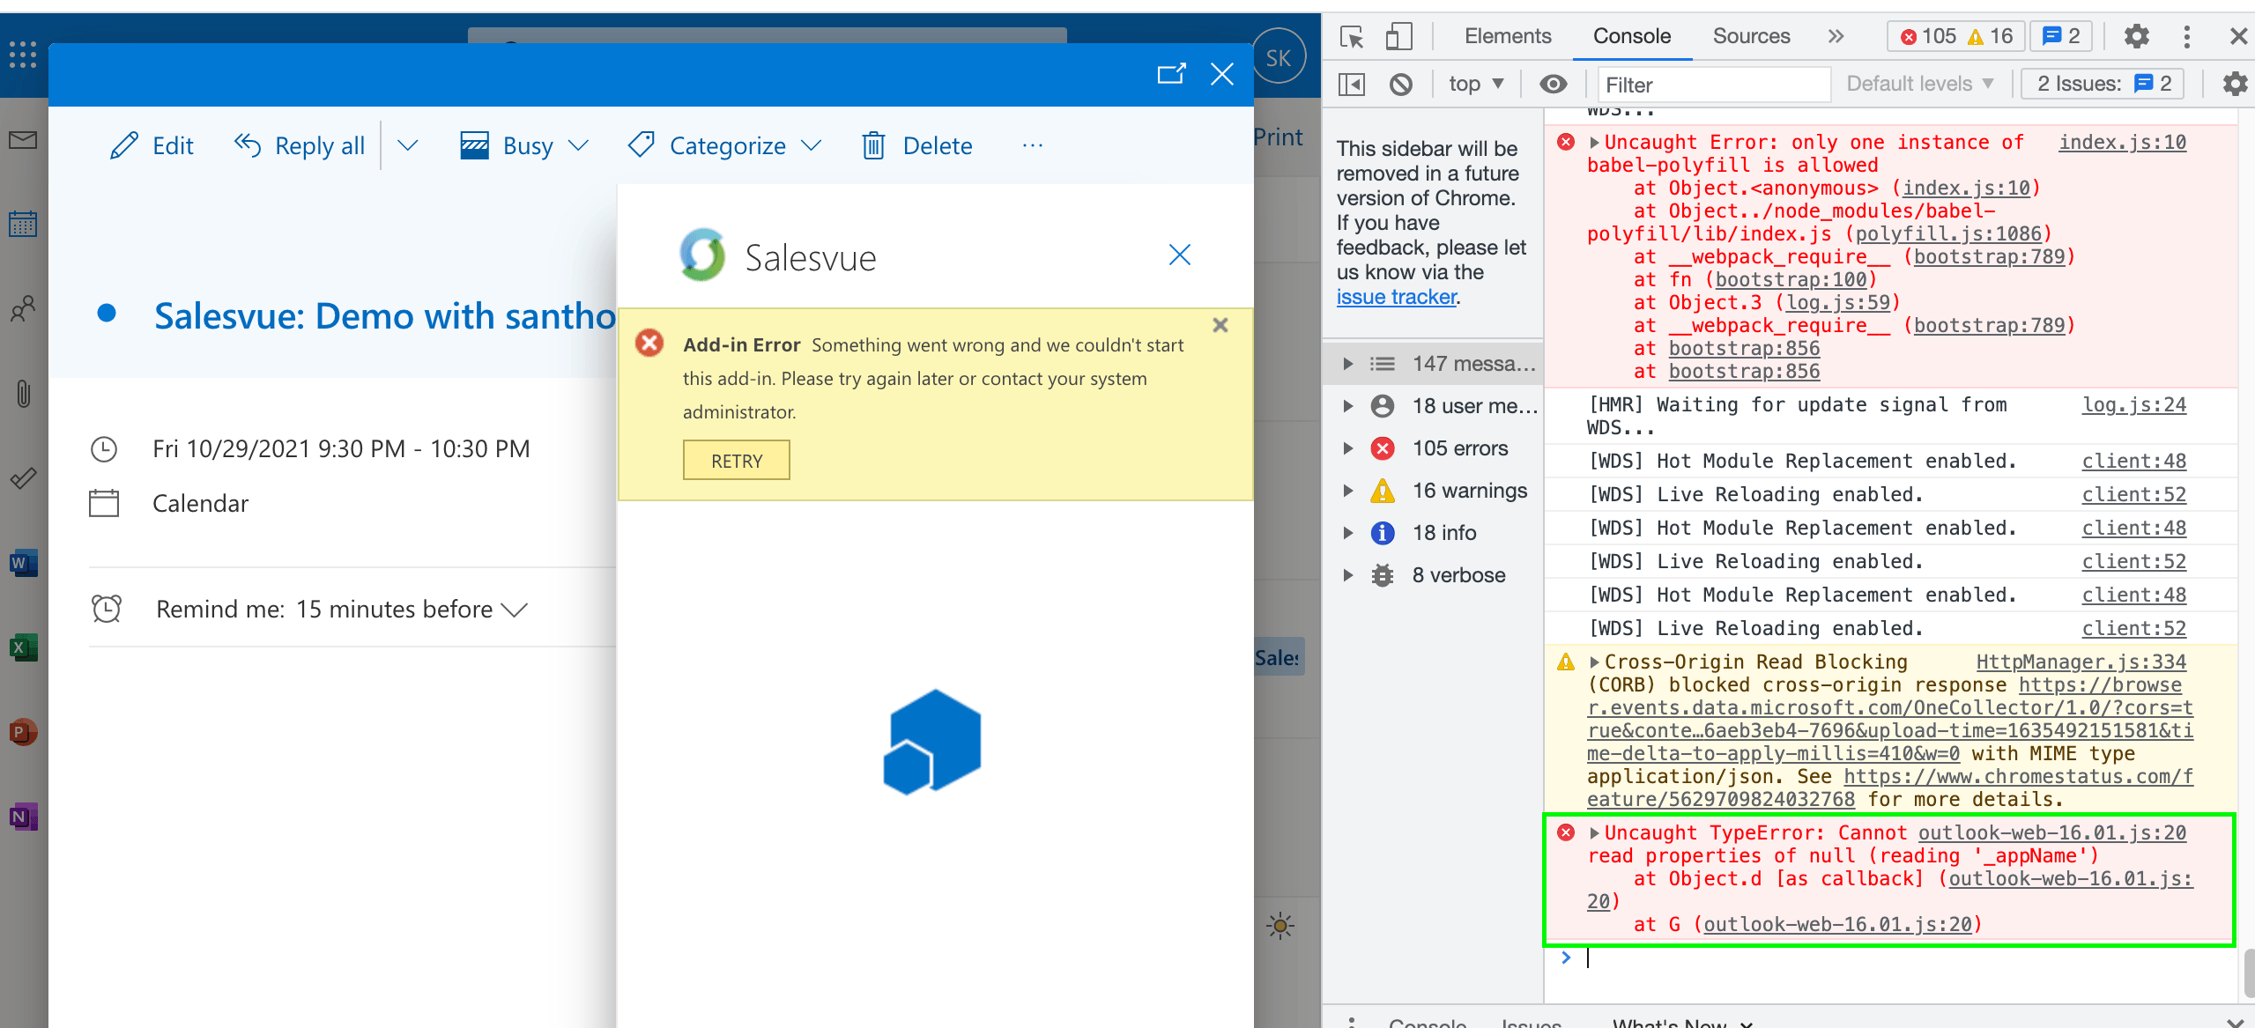Pop out the event into new window
Image resolution: width=2255 pixels, height=1028 pixels.
point(1171,73)
